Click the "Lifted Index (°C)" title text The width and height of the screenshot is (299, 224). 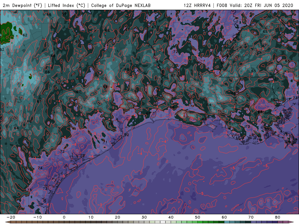point(67,5)
